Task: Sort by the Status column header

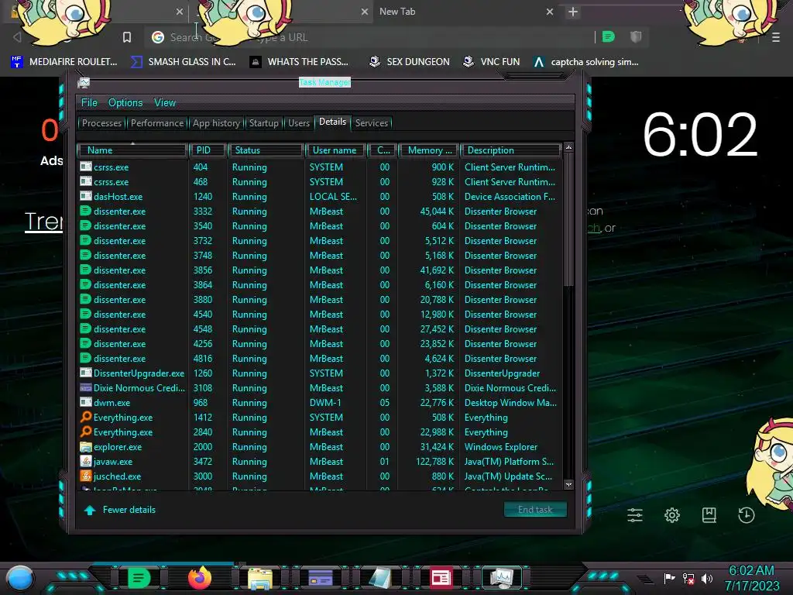Action: click(x=266, y=150)
